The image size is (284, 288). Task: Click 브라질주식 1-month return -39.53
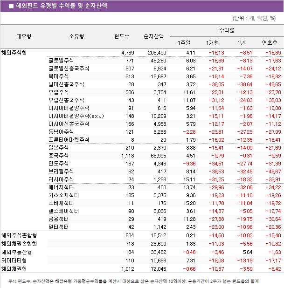(x=216, y=172)
